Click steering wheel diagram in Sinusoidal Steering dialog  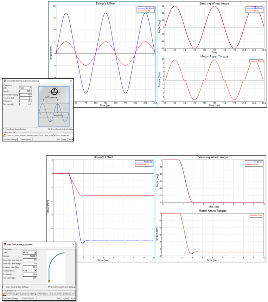(x=54, y=107)
